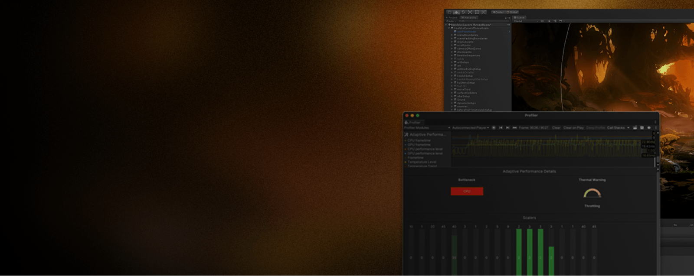Click the Profiler help icon
This screenshot has height=276, width=694.
pyautogui.click(x=649, y=128)
